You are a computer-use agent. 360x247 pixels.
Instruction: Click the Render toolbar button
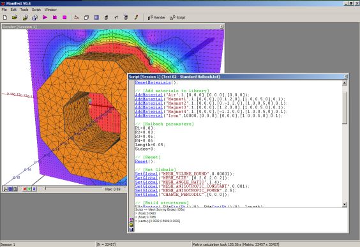pos(156,17)
